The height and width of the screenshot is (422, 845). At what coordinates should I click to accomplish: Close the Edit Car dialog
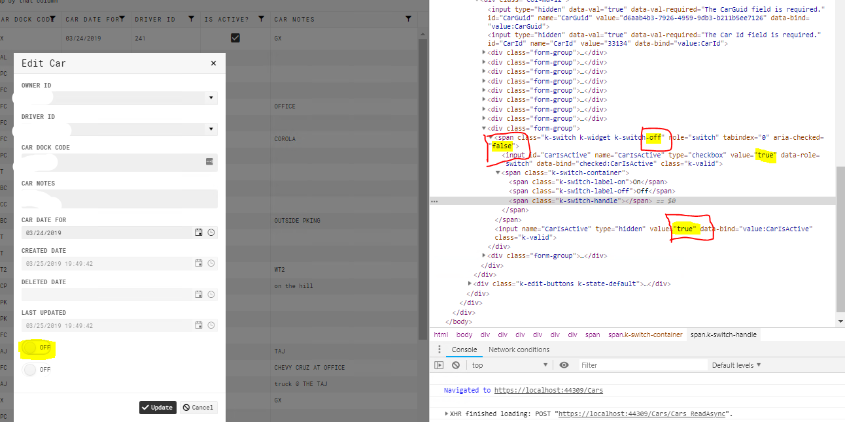click(213, 63)
